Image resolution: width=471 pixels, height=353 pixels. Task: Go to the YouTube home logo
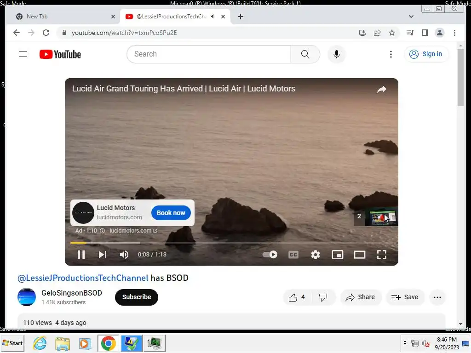60,54
